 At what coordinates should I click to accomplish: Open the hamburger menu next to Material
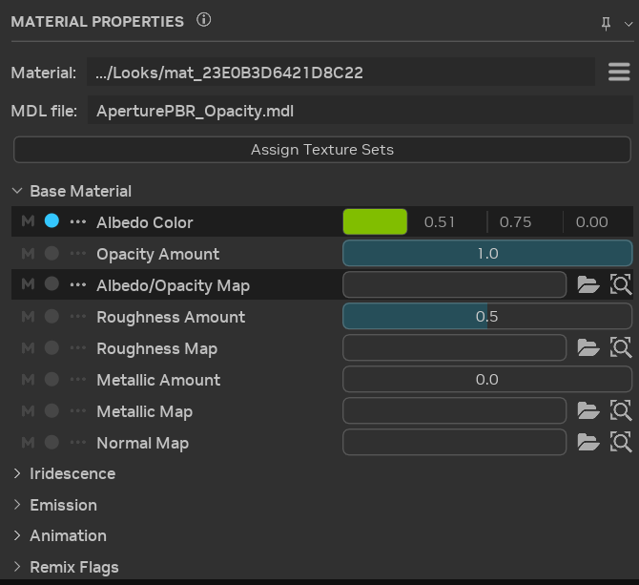click(619, 72)
